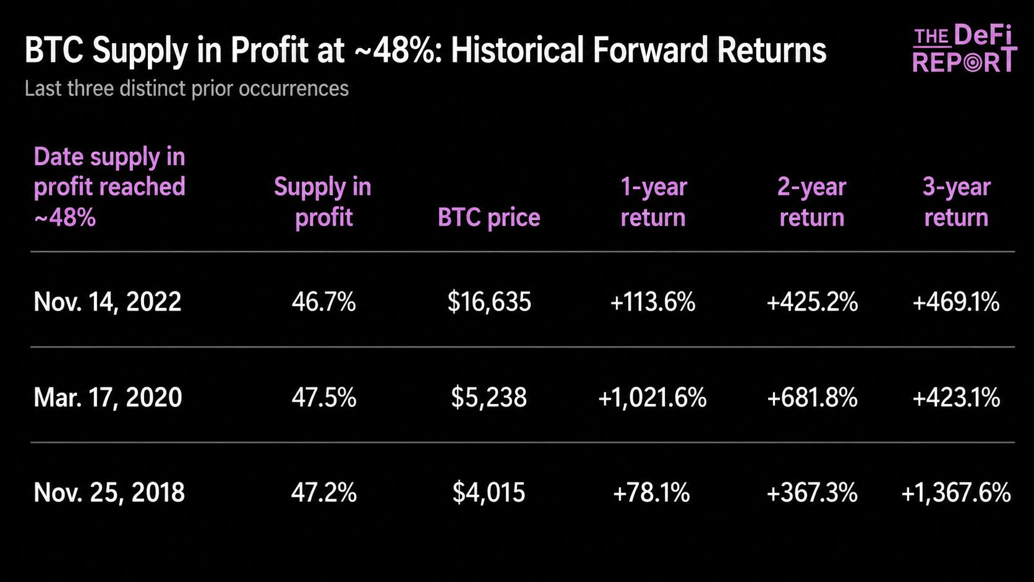Click the Nov. 25, 2018 row date
This screenshot has height=582, width=1034.
click(109, 492)
